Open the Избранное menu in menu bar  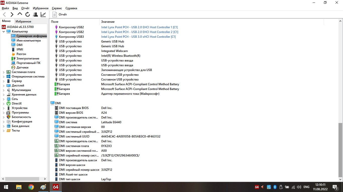[x=40, y=8]
